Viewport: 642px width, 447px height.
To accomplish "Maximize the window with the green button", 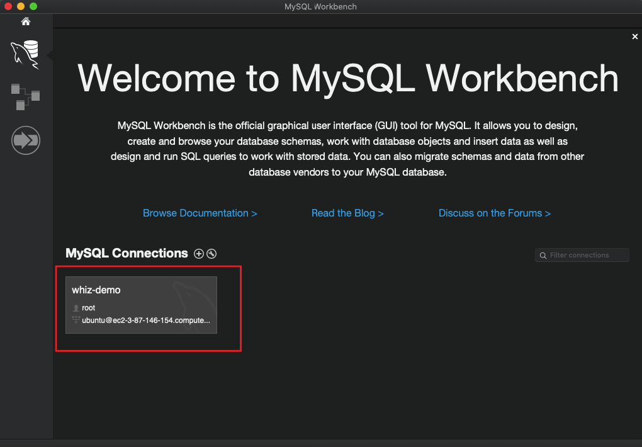I will click(x=33, y=6).
